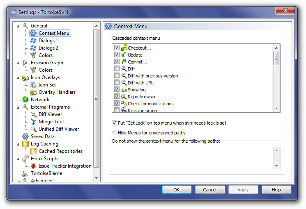The width and height of the screenshot is (306, 209).
Task: Check the Diff with previous version checkbox
Action: click(117, 75)
